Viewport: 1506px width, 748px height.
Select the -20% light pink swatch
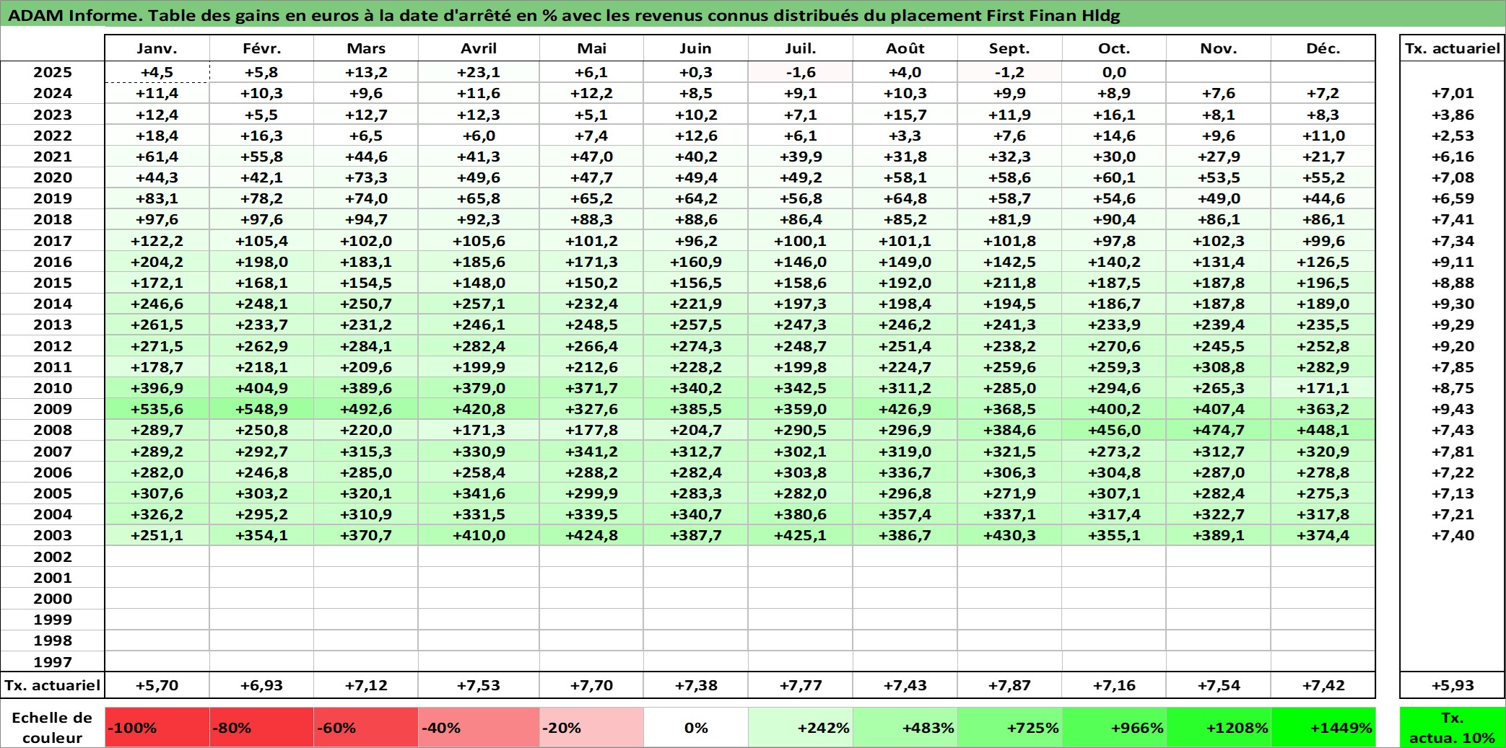click(x=591, y=727)
